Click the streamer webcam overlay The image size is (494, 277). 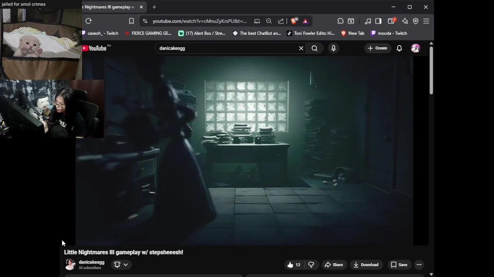pos(52,109)
